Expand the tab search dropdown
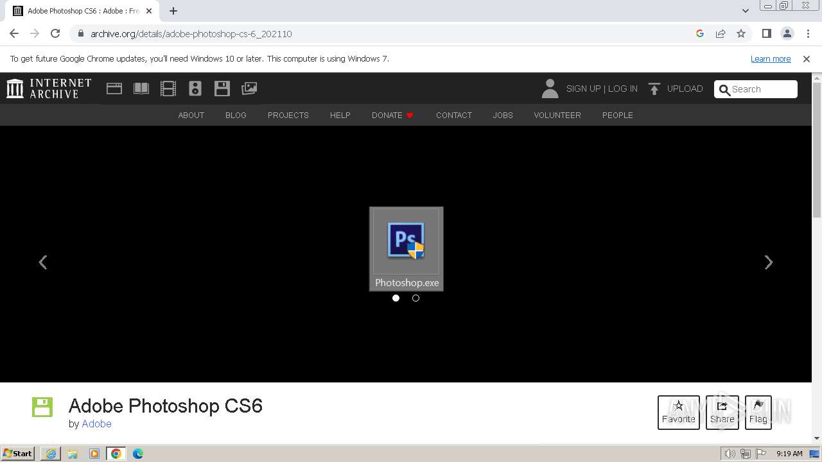 click(x=745, y=11)
